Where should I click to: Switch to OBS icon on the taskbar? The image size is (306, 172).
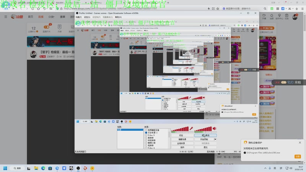[78, 168]
